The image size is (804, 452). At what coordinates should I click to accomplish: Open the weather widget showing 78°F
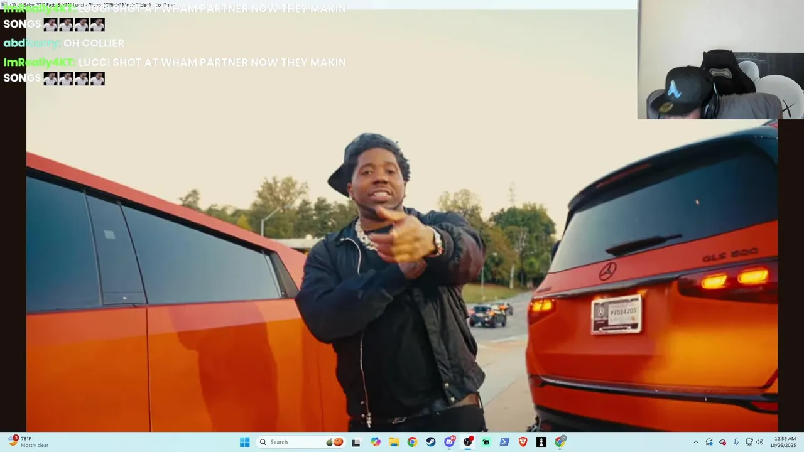pos(28,442)
